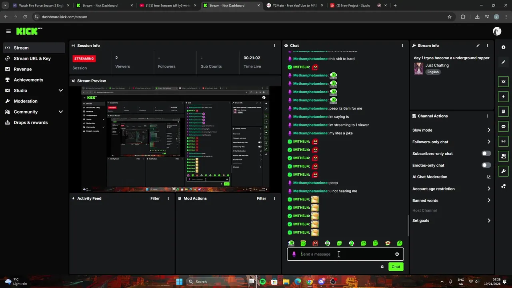This screenshot has width=512, height=288.
Task: Open Mod Actions three-dot menu
Action: (x=274, y=198)
